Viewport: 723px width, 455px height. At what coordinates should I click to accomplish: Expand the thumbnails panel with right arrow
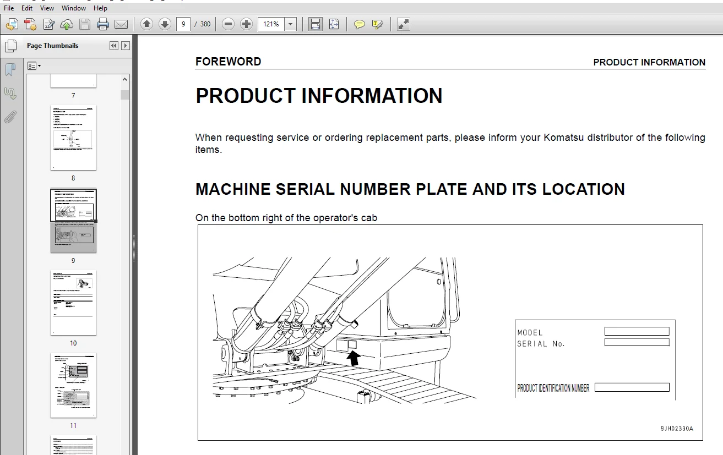126,46
